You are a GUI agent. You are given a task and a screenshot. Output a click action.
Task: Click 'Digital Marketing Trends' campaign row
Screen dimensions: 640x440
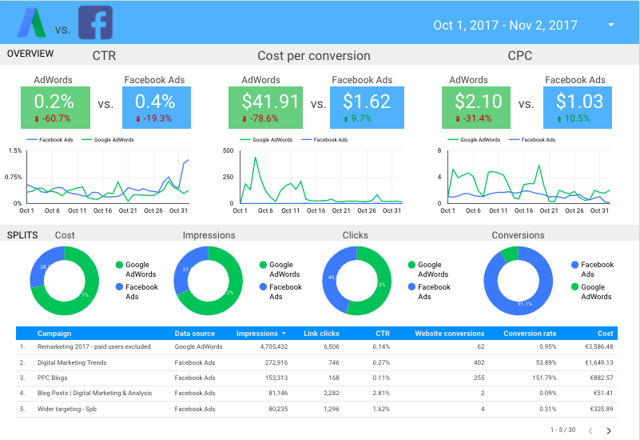click(x=316, y=362)
